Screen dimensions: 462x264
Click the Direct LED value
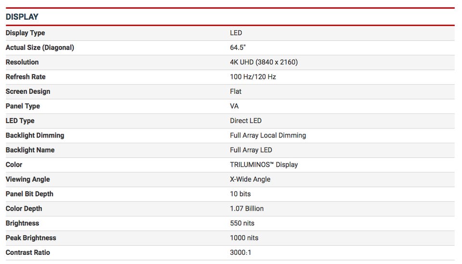tap(246, 121)
